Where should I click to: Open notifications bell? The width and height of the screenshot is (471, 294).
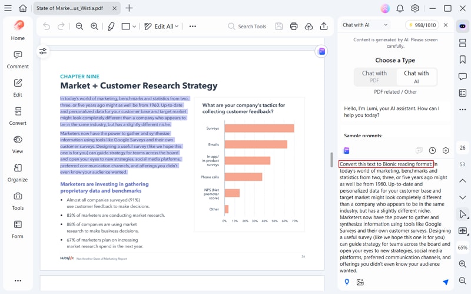[x=400, y=8]
